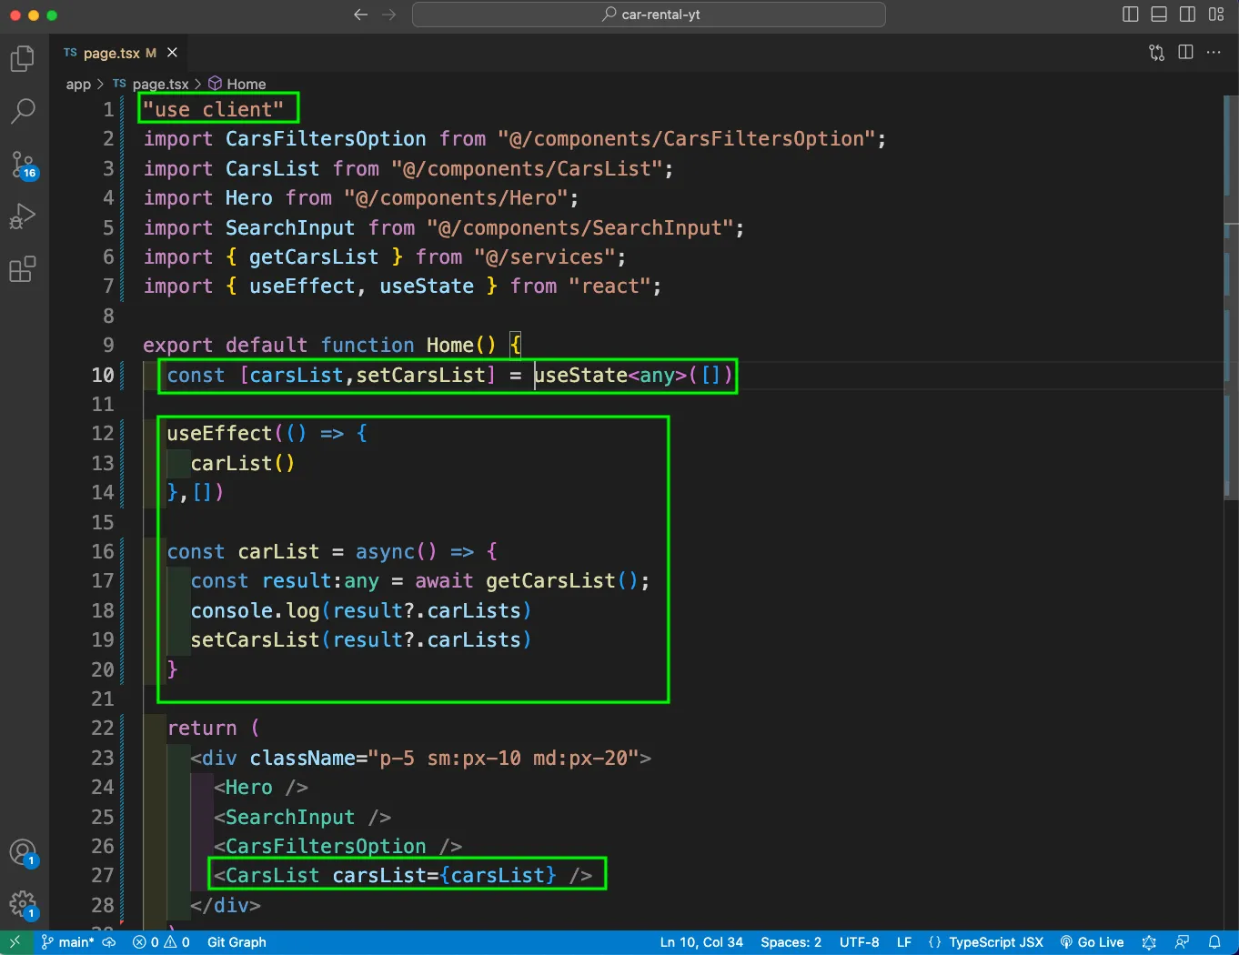Image resolution: width=1239 pixels, height=955 pixels.
Task: Click the feedback icon beside the bell
Action: [x=1182, y=942]
